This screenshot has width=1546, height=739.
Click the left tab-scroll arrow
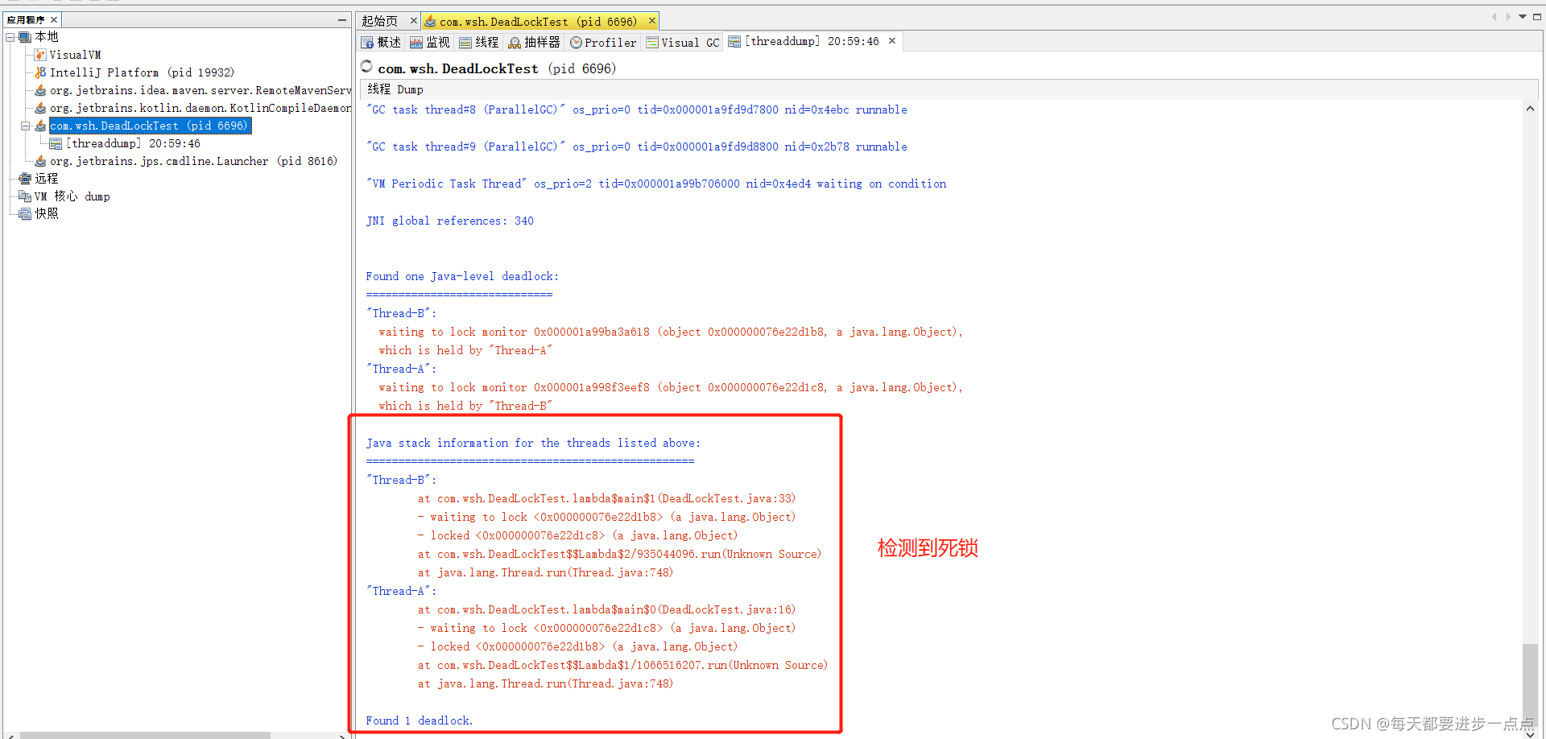pos(1494,16)
